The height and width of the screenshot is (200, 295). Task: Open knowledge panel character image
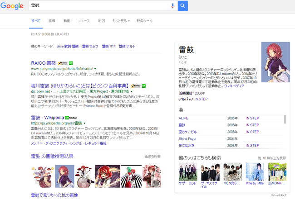pyautogui.click(x=275, y=62)
